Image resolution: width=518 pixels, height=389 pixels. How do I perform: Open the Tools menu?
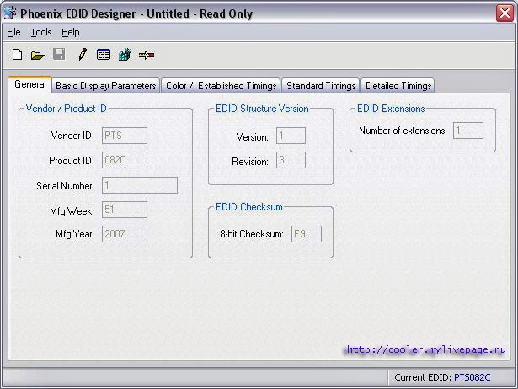click(x=41, y=32)
